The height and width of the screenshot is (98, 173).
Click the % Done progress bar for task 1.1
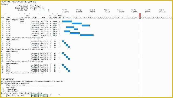55,22
